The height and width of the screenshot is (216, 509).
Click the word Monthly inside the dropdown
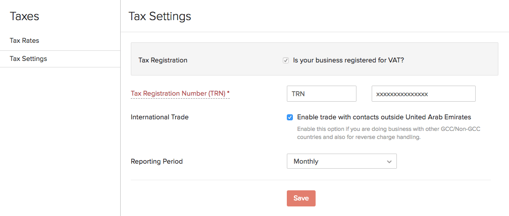pyautogui.click(x=306, y=162)
